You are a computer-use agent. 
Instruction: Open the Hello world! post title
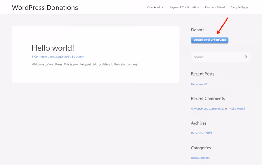[53, 48]
